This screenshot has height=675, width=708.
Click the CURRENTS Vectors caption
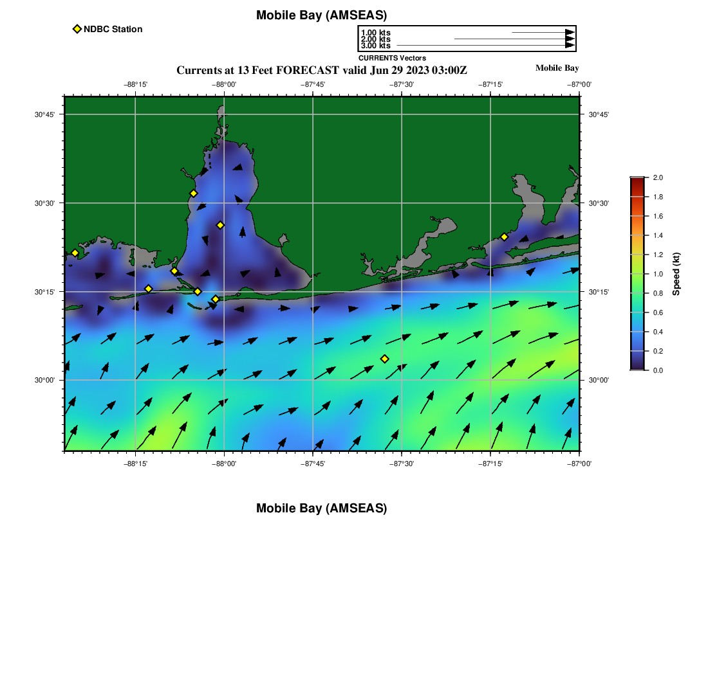[x=392, y=58]
